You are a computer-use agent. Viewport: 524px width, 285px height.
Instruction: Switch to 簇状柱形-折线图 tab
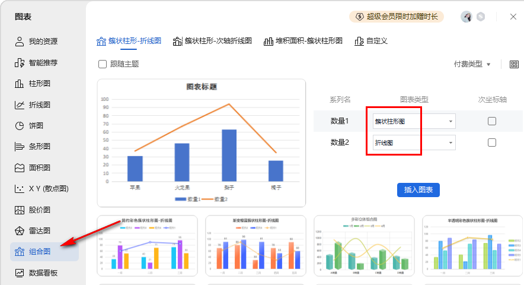129,41
